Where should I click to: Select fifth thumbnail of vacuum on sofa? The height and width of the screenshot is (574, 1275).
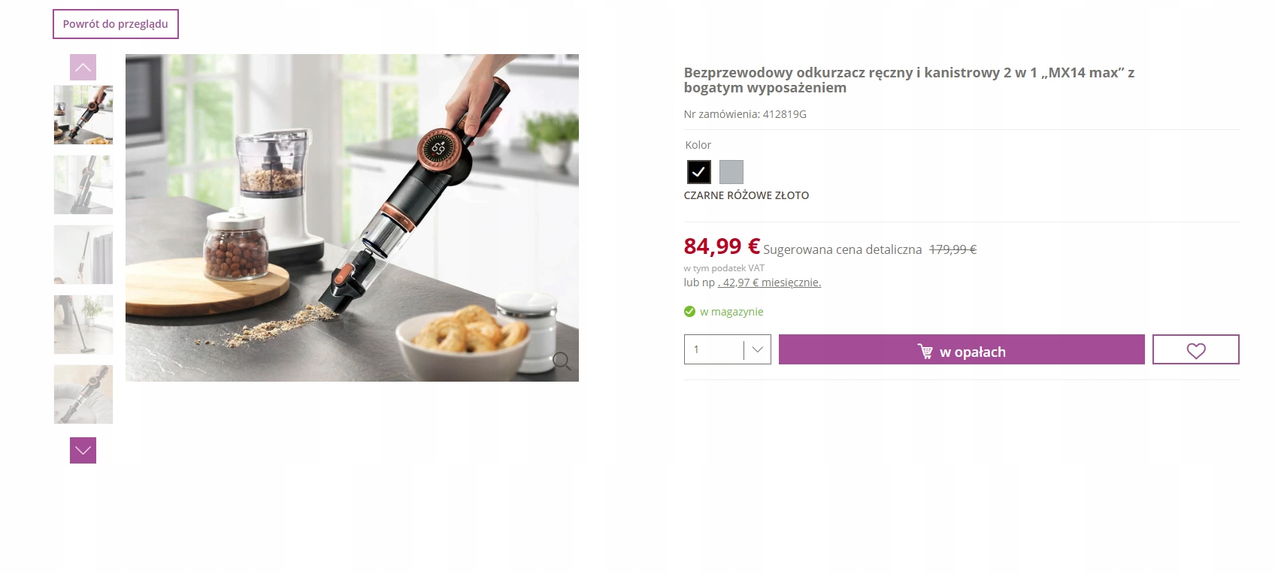pos(83,394)
